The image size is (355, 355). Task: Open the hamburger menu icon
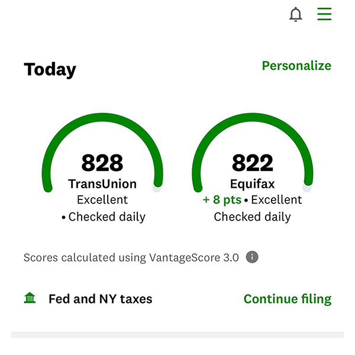(324, 14)
